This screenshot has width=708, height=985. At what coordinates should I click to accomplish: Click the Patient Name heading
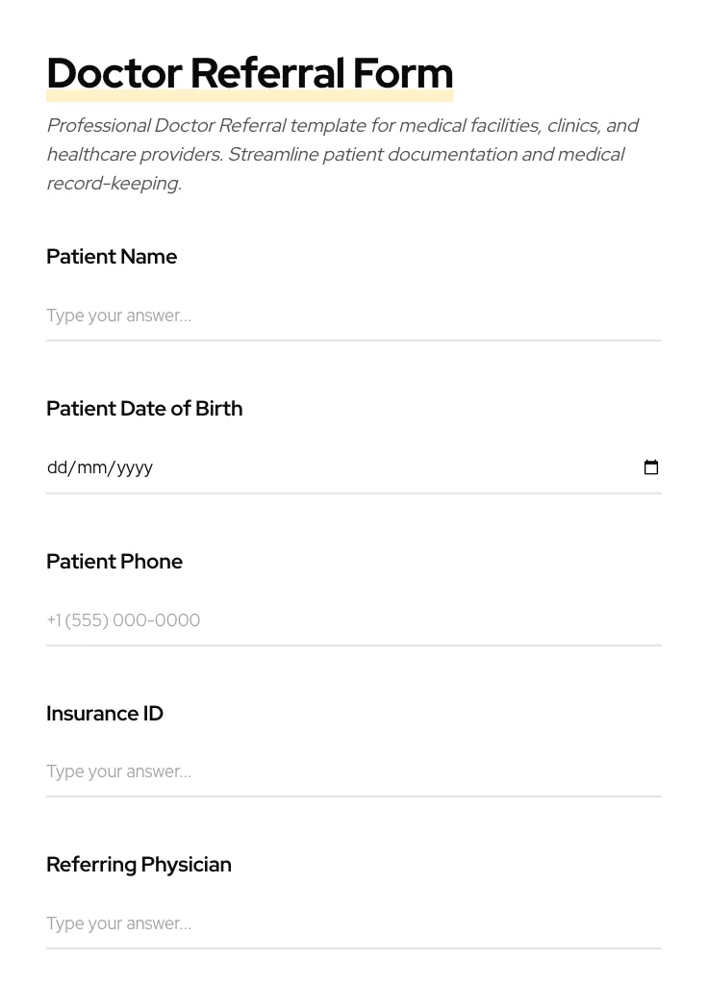[x=112, y=257]
